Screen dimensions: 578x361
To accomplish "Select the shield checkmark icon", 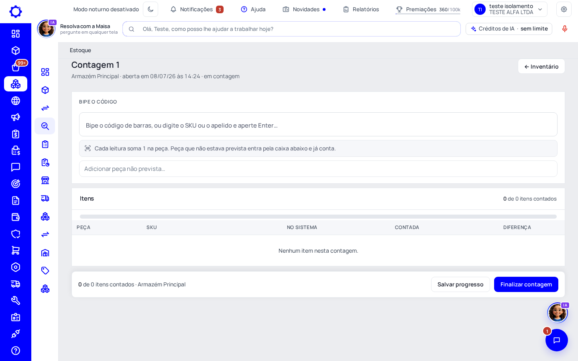I will [16, 234].
